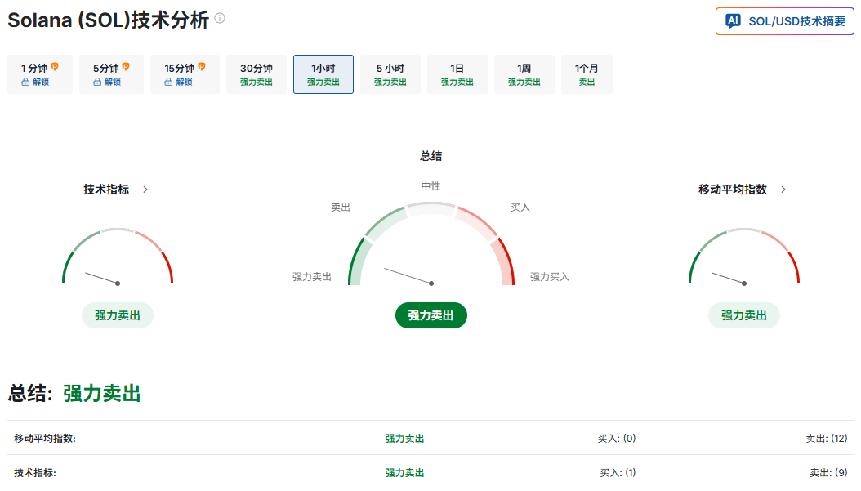861x491 pixels.
Task: Click the lock icon under 5分钟
Action: point(97,82)
